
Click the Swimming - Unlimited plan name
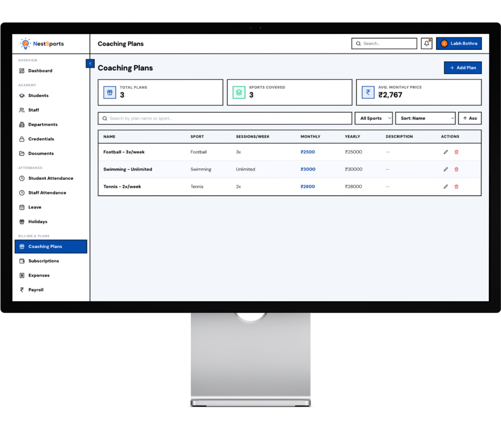[128, 169]
